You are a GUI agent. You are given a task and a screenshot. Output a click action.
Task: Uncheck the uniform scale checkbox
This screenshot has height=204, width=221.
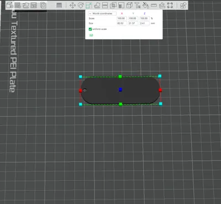(x=90, y=29)
